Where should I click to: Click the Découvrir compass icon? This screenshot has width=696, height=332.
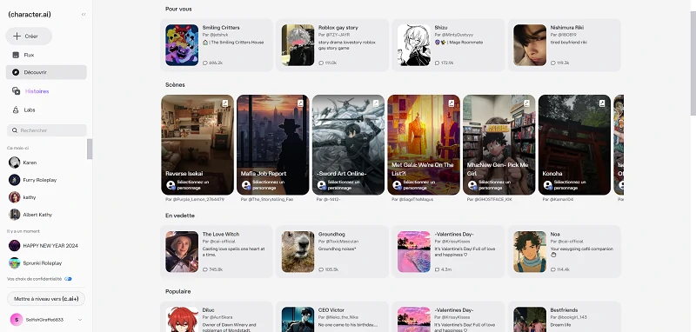pos(16,72)
